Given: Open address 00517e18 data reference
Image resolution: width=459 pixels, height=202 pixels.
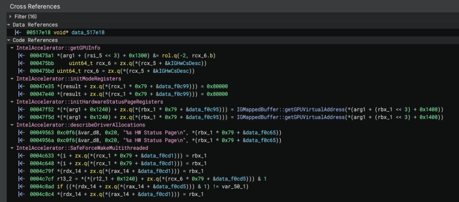Looking at the screenshot, I should coord(39,33).
